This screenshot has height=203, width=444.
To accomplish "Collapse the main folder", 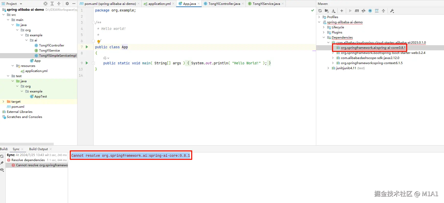I will (8, 20).
